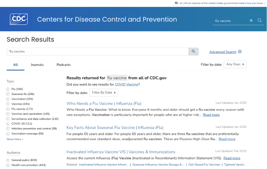Click the "Centers for Disease Control and Prevention" title
The image size is (267, 169).
click(107, 19)
